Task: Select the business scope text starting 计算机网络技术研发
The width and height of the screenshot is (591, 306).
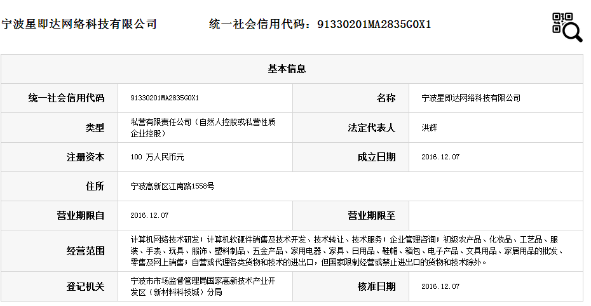Action: pyautogui.click(x=347, y=251)
